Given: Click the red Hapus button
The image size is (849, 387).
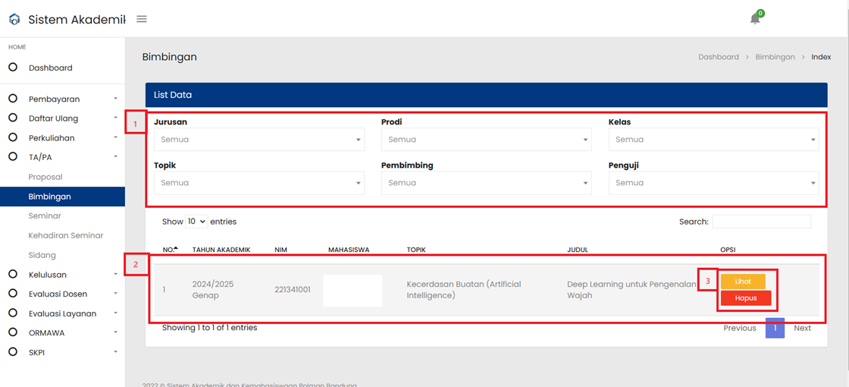Looking at the screenshot, I should point(746,298).
